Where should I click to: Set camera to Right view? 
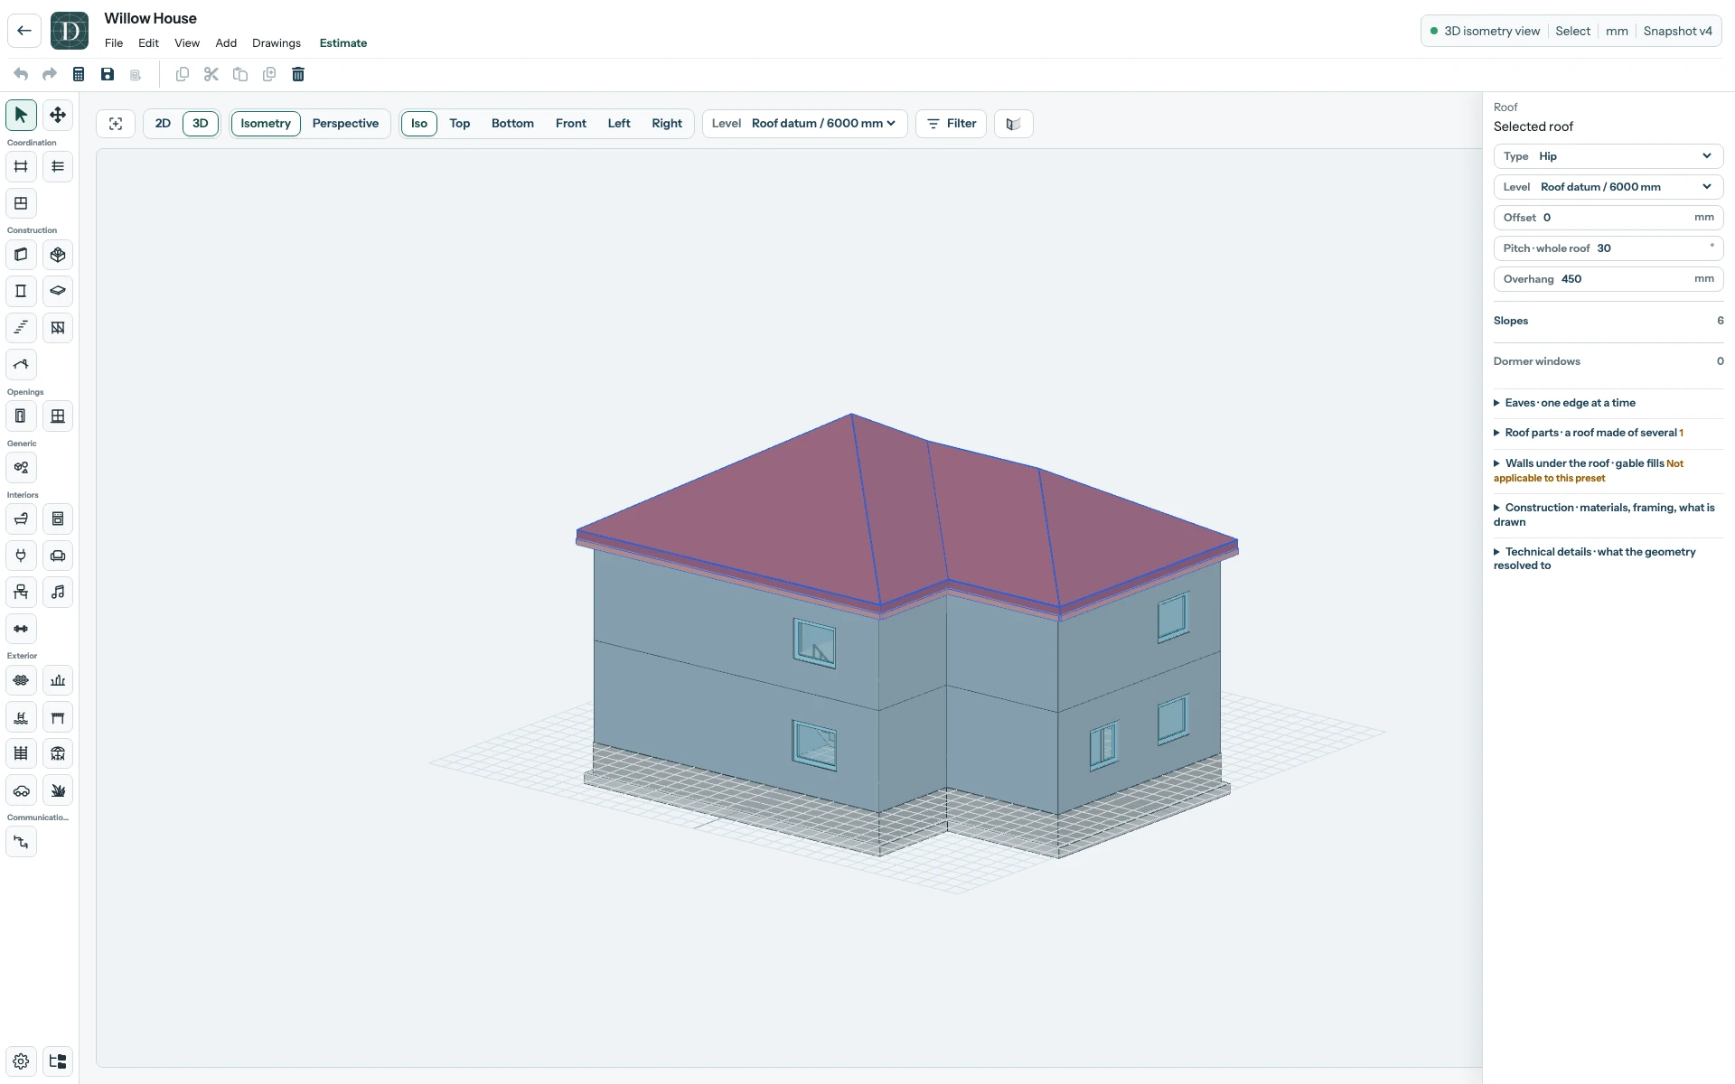pos(667,124)
